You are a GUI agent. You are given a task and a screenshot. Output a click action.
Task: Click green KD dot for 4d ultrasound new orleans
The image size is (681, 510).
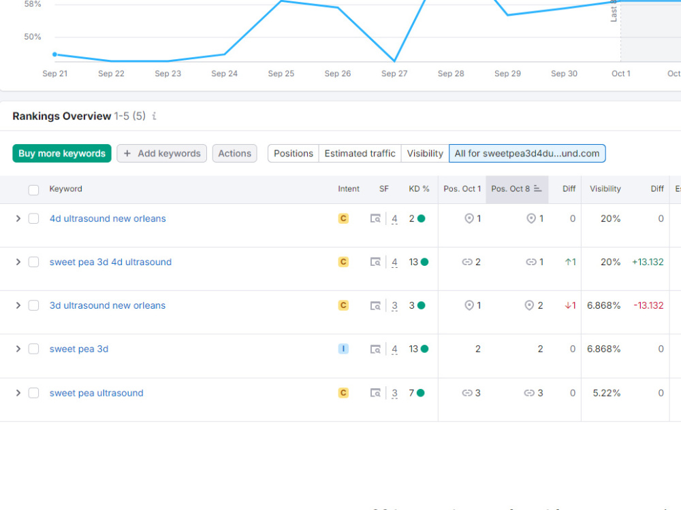pyautogui.click(x=421, y=218)
